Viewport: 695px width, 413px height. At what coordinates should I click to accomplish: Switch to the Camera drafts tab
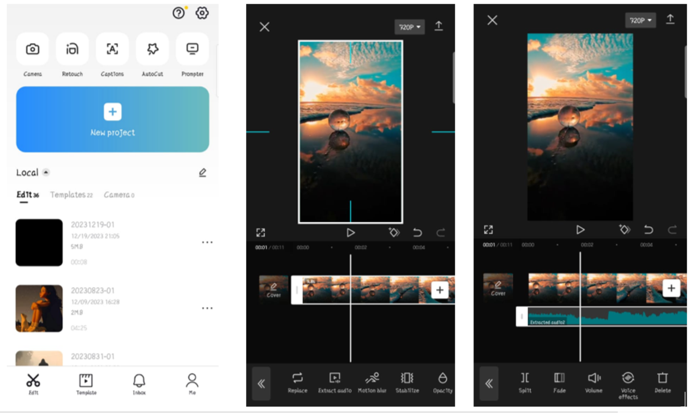pos(119,195)
